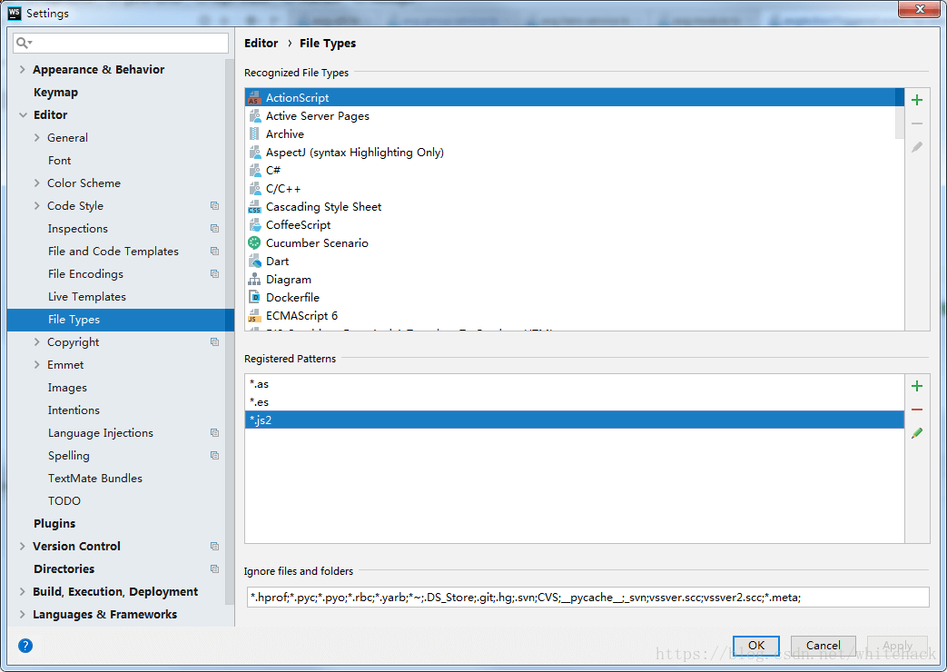Open the Plugins settings page

pos(54,524)
